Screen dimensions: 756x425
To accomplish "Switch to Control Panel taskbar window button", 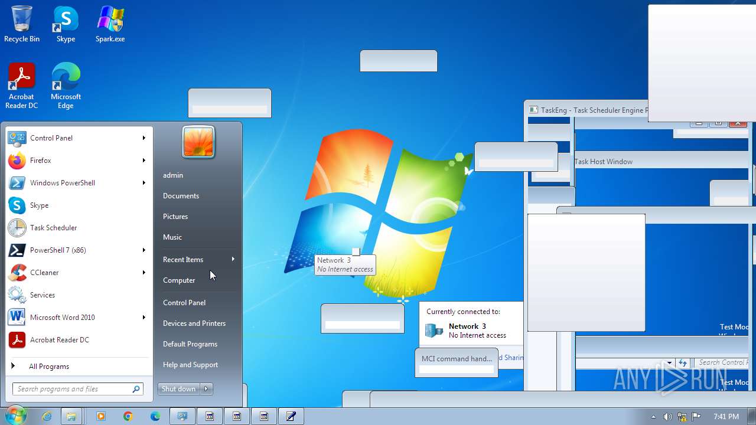I will (x=183, y=416).
